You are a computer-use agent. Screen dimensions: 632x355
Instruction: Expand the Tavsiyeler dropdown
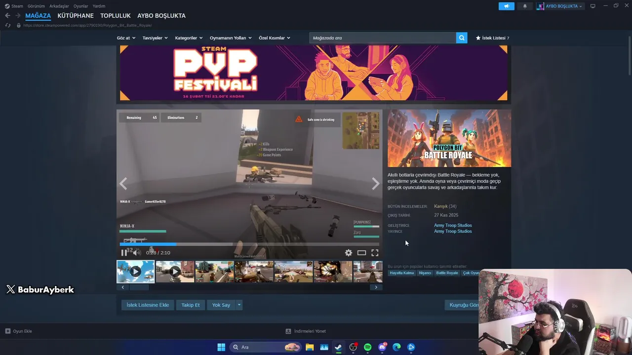[x=155, y=38]
